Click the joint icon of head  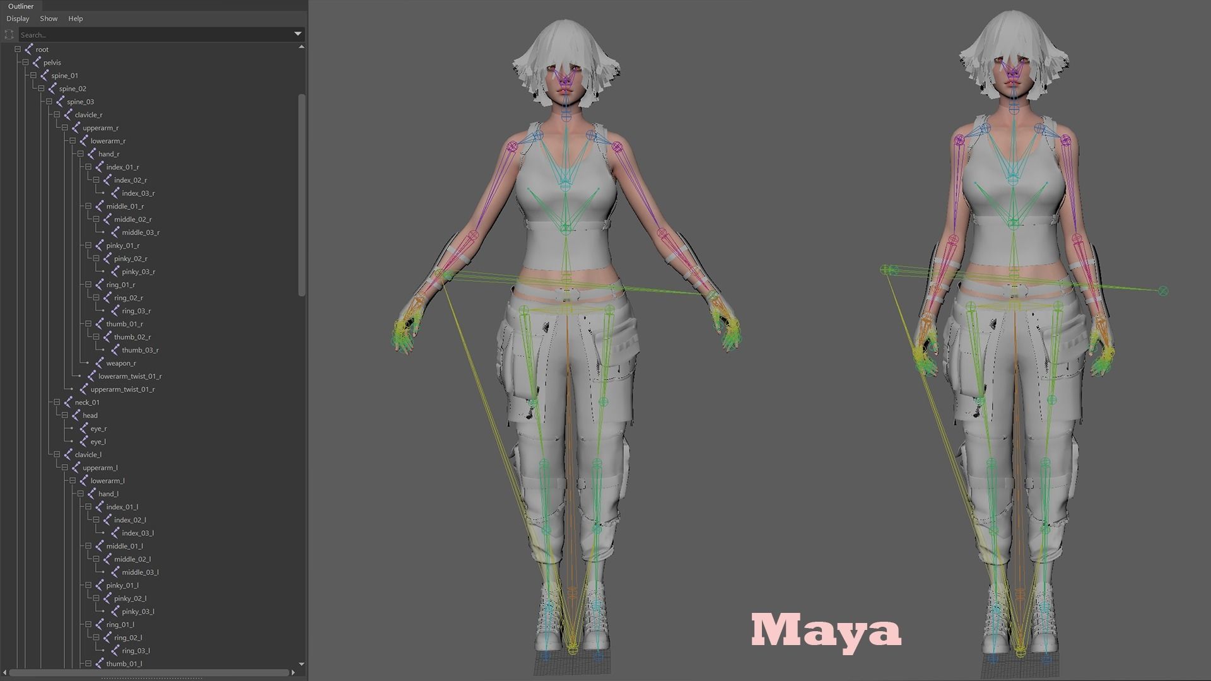[x=76, y=416]
